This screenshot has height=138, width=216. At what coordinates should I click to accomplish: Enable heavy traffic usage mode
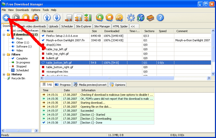[x=88, y=18]
